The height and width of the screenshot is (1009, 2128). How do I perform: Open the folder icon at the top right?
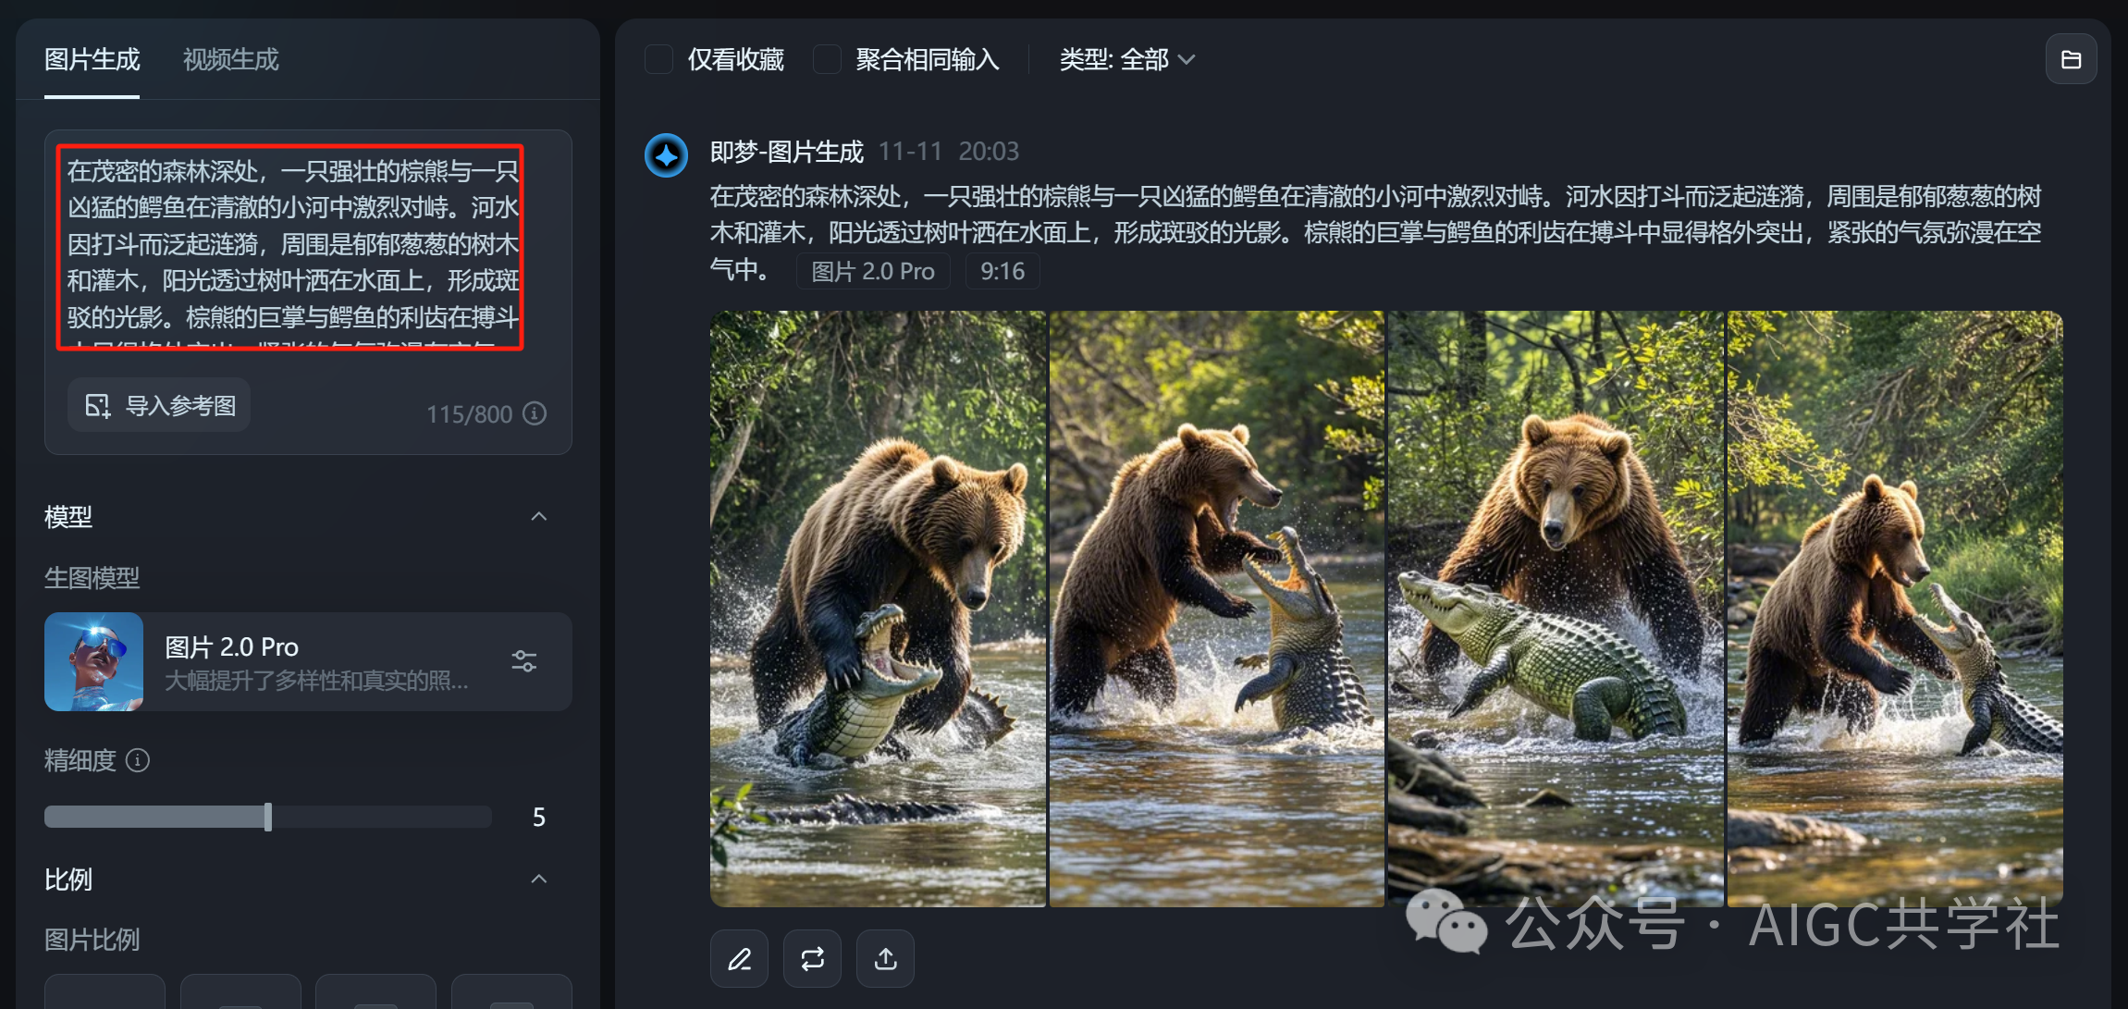click(2071, 60)
